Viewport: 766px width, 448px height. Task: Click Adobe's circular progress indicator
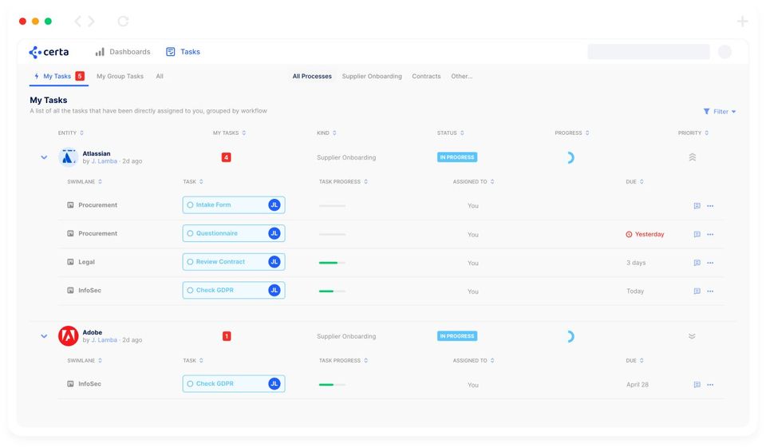click(x=570, y=336)
